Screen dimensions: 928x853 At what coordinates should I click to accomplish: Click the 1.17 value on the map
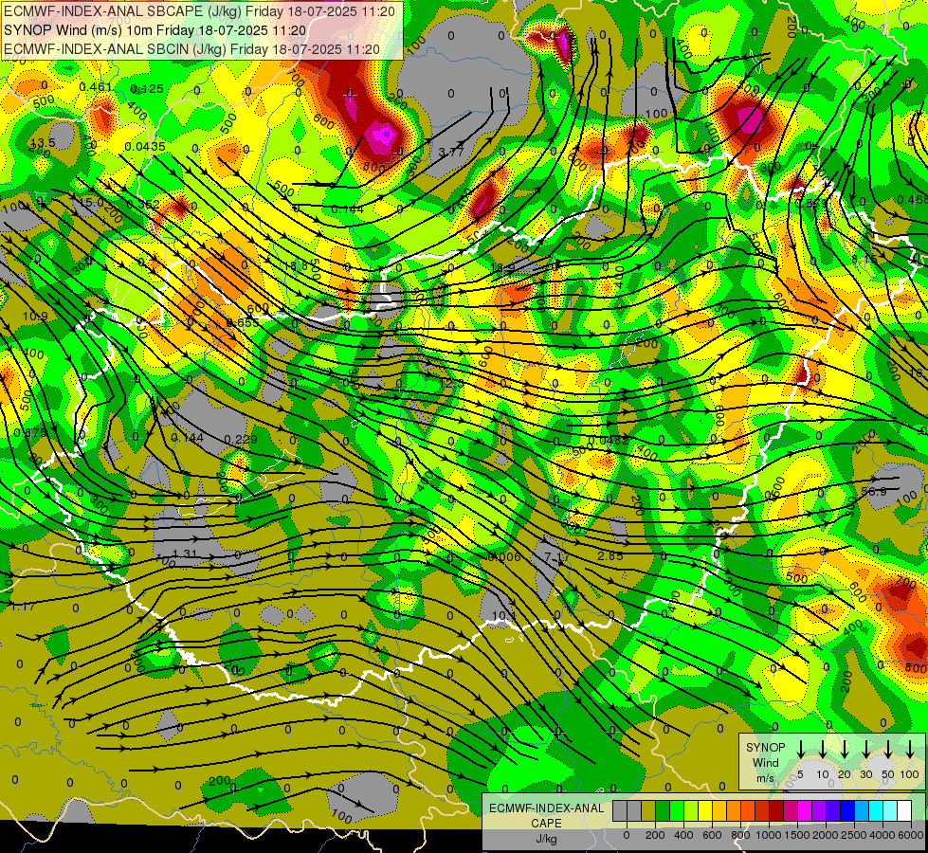pyautogui.click(x=23, y=607)
